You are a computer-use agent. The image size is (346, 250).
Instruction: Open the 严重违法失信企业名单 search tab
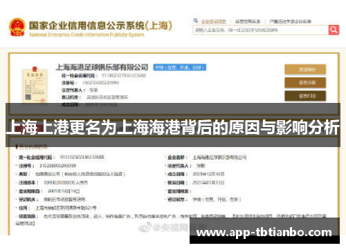click(291, 21)
